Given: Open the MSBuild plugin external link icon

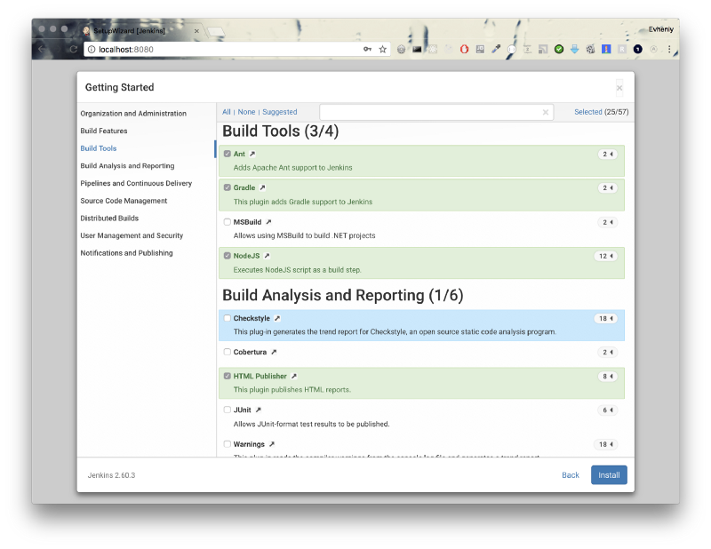Looking at the screenshot, I should (x=268, y=222).
